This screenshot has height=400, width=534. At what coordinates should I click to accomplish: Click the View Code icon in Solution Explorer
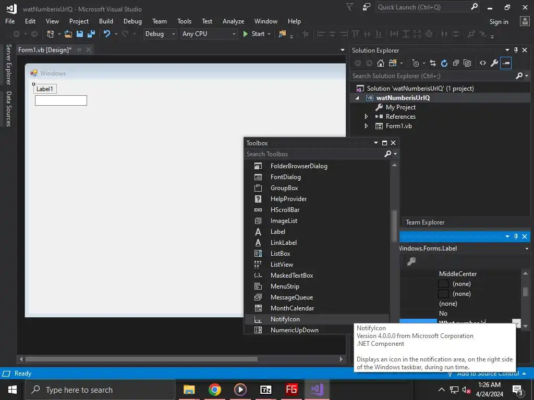[482, 63]
